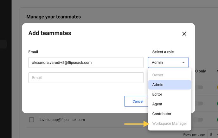Focus the empty second Email field

point(86,78)
